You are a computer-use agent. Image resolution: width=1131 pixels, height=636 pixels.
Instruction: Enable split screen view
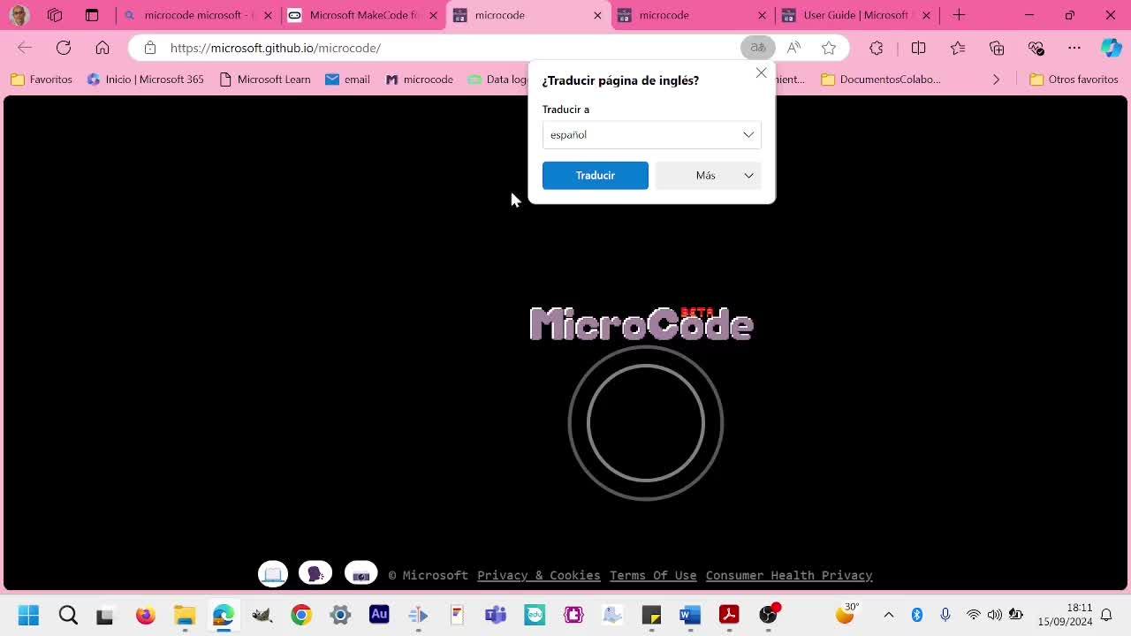918,48
